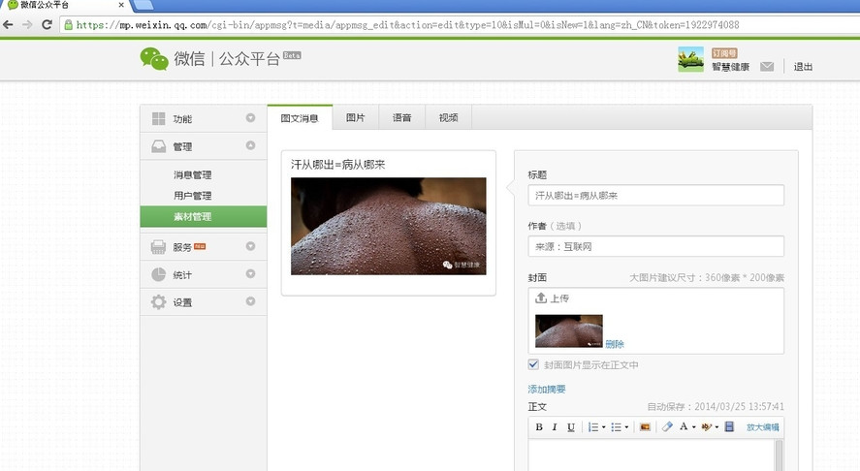Click the 设置 gear icon

tap(158, 302)
